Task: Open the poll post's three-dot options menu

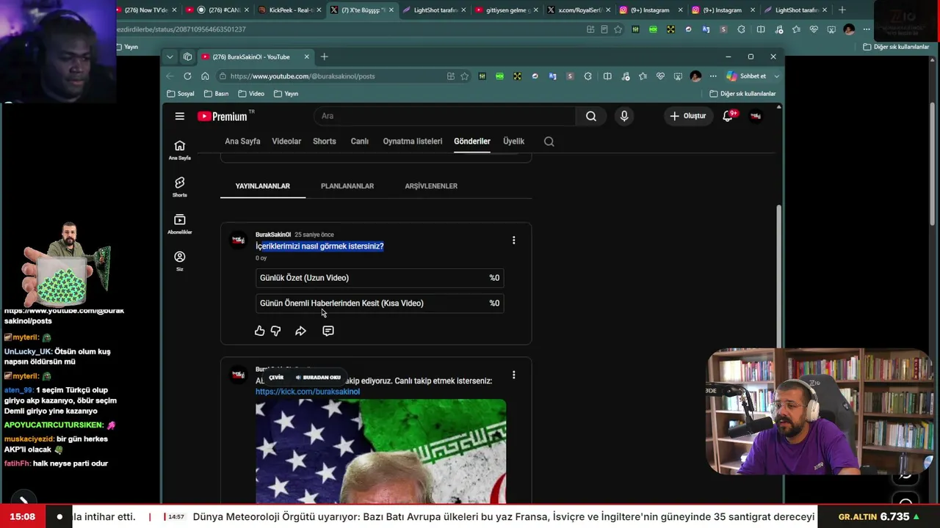Action: click(x=513, y=240)
